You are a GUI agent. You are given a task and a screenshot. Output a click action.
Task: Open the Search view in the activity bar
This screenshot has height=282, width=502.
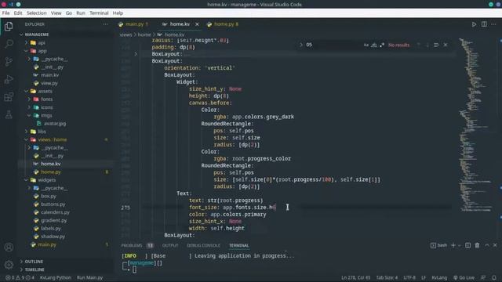tap(9, 44)
